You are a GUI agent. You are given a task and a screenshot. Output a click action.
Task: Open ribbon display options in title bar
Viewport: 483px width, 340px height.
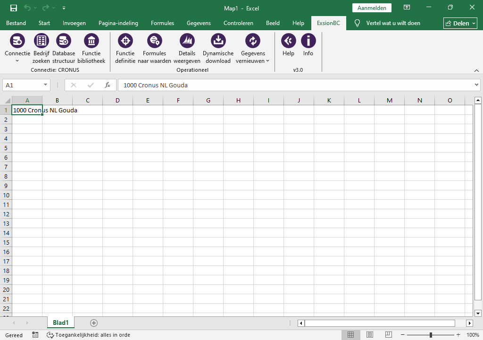[407, 8]
